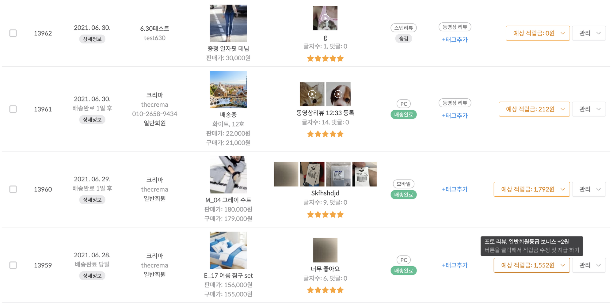Click the 모바일 badge on review 13960
Image resolution: width=613 pixels, height=303 pixels.
coord(403,184)
